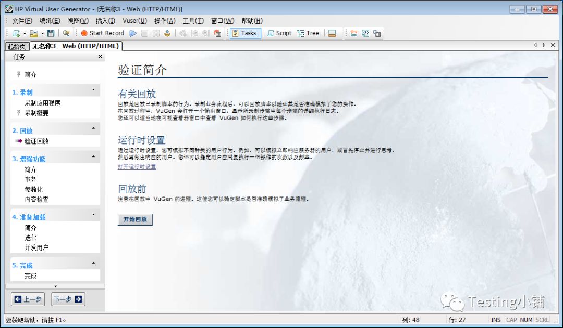The image size is (563, 328).
Task: Close the document tab with X
Action: (x=553, y=45)
